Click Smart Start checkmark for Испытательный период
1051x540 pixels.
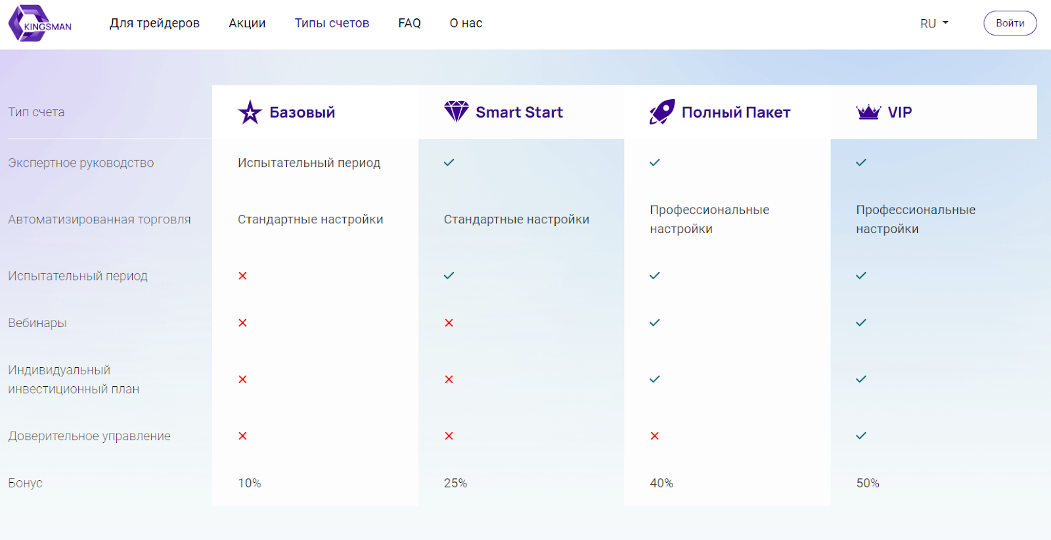pos(449,275)
